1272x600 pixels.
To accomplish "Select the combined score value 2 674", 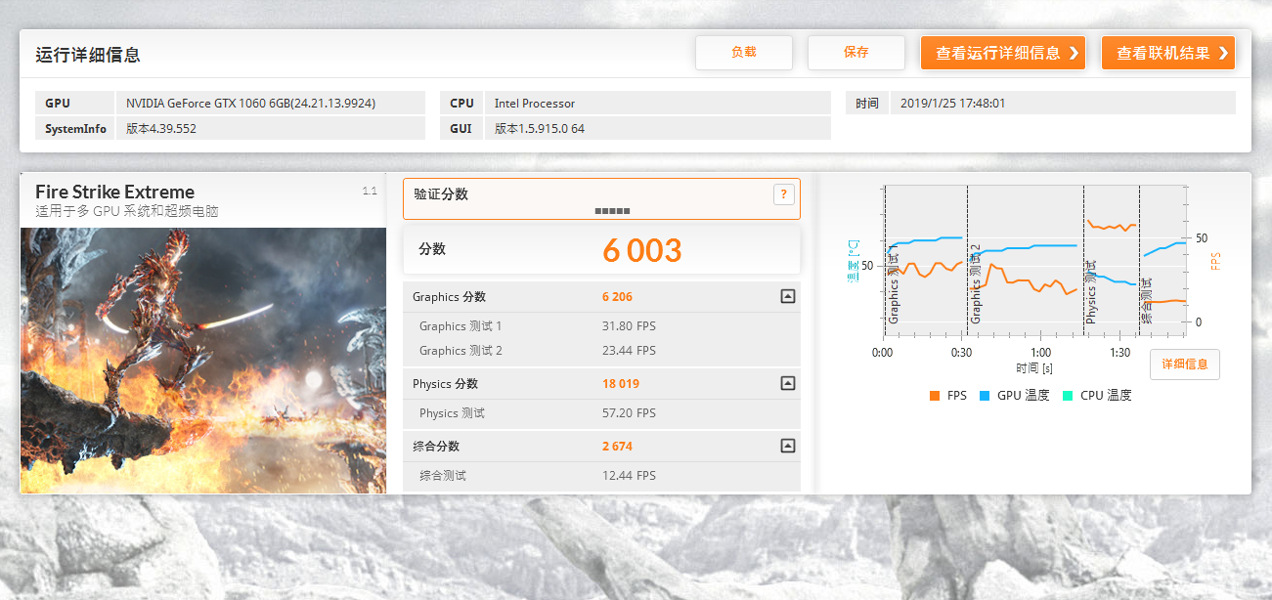I will (617, 447).
